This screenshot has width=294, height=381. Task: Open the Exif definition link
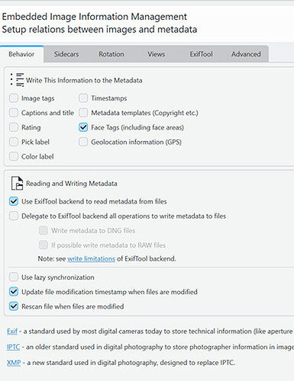(x=12, y=331)
